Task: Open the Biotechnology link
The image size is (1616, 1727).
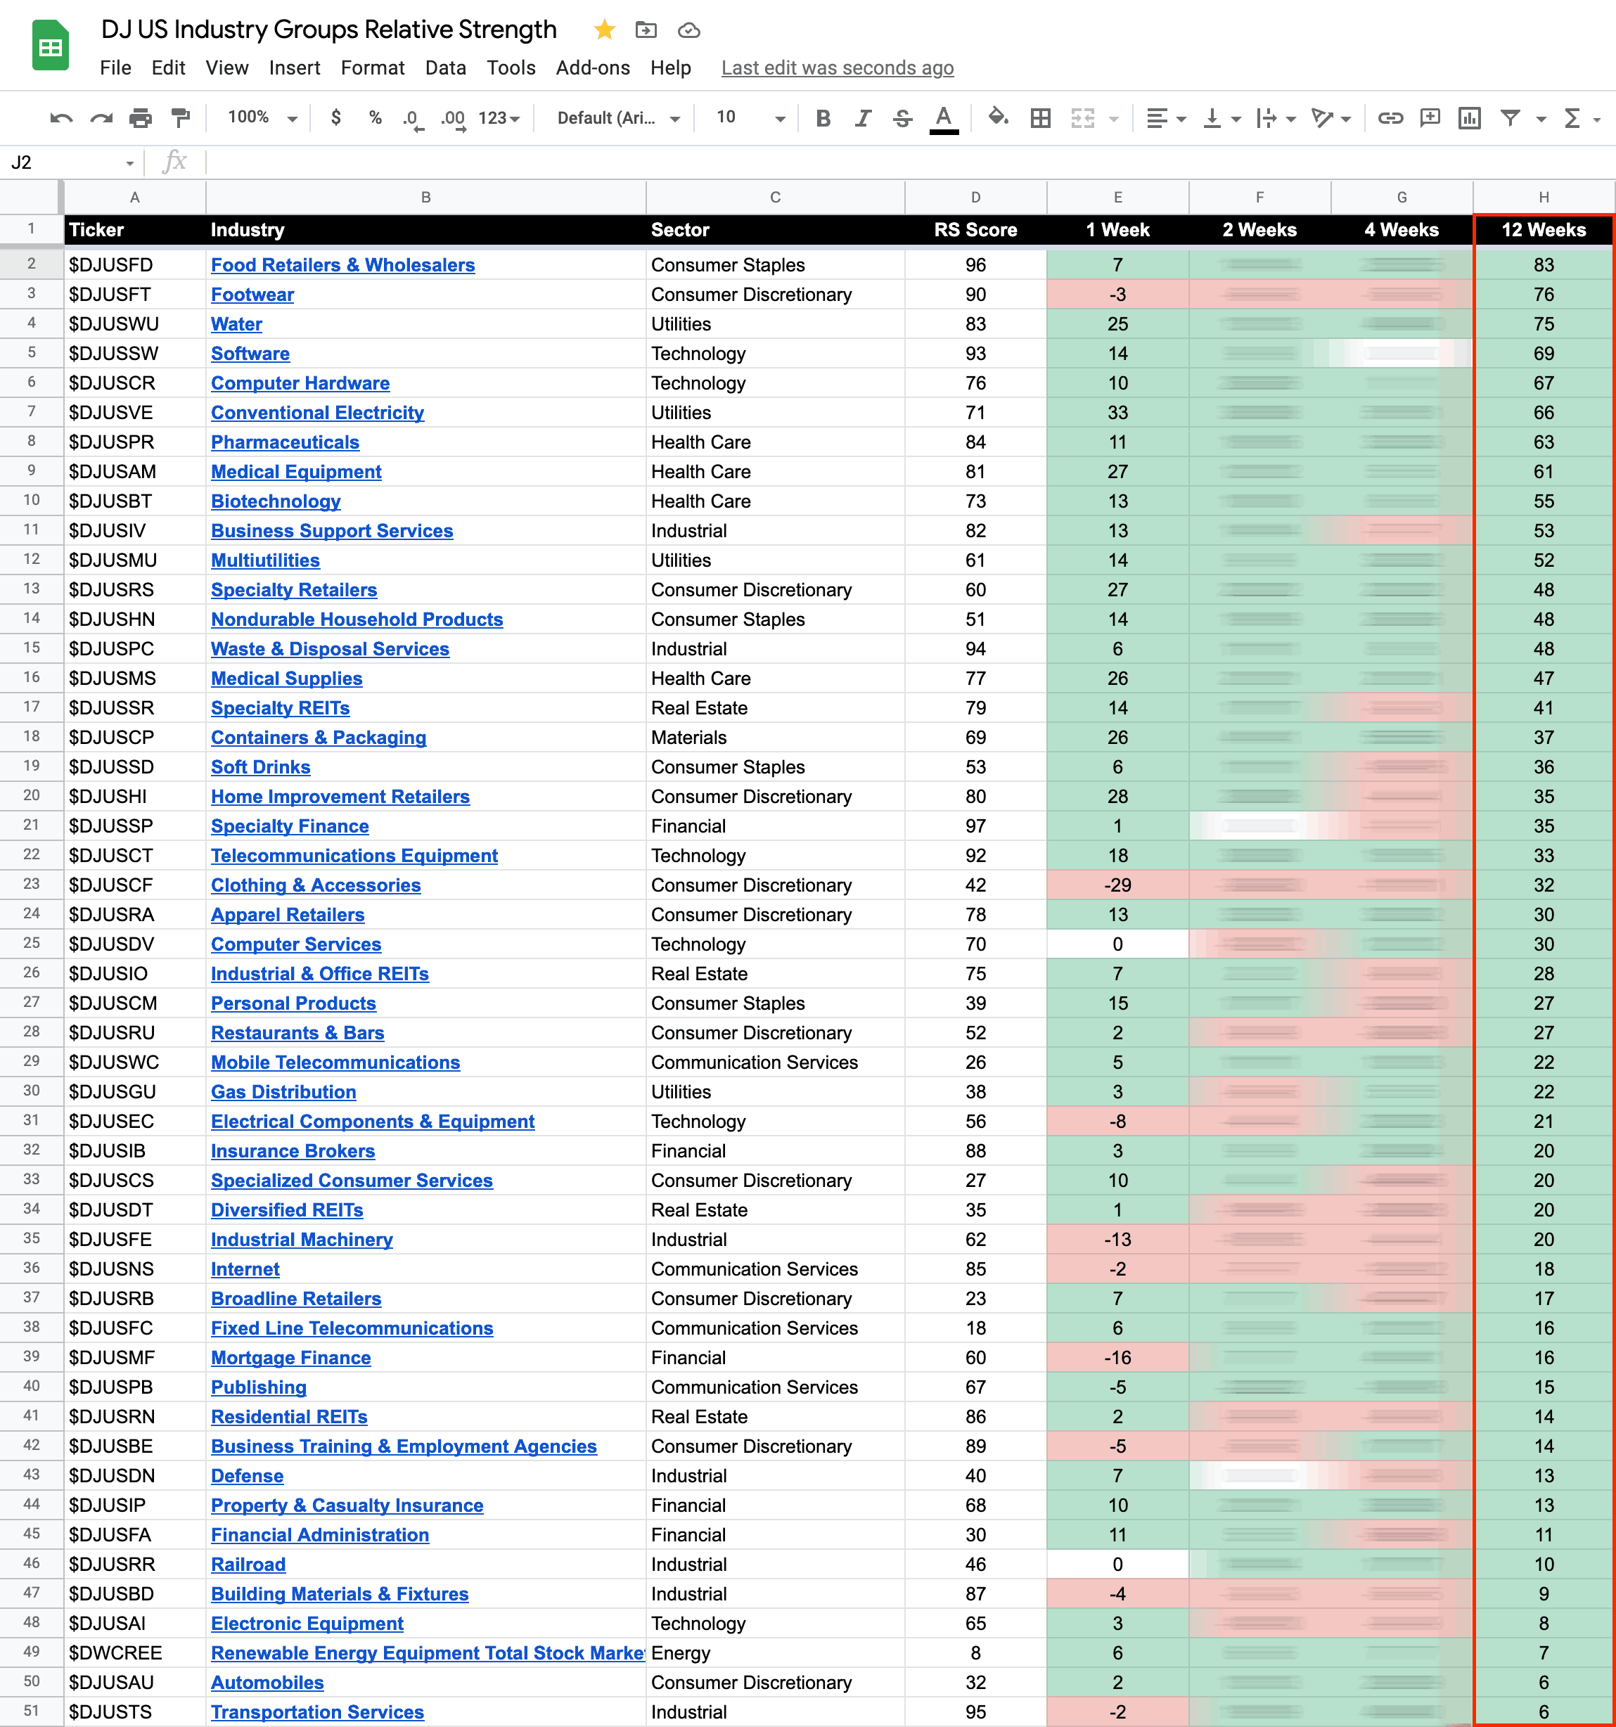Action: click(x=276, y=501)
